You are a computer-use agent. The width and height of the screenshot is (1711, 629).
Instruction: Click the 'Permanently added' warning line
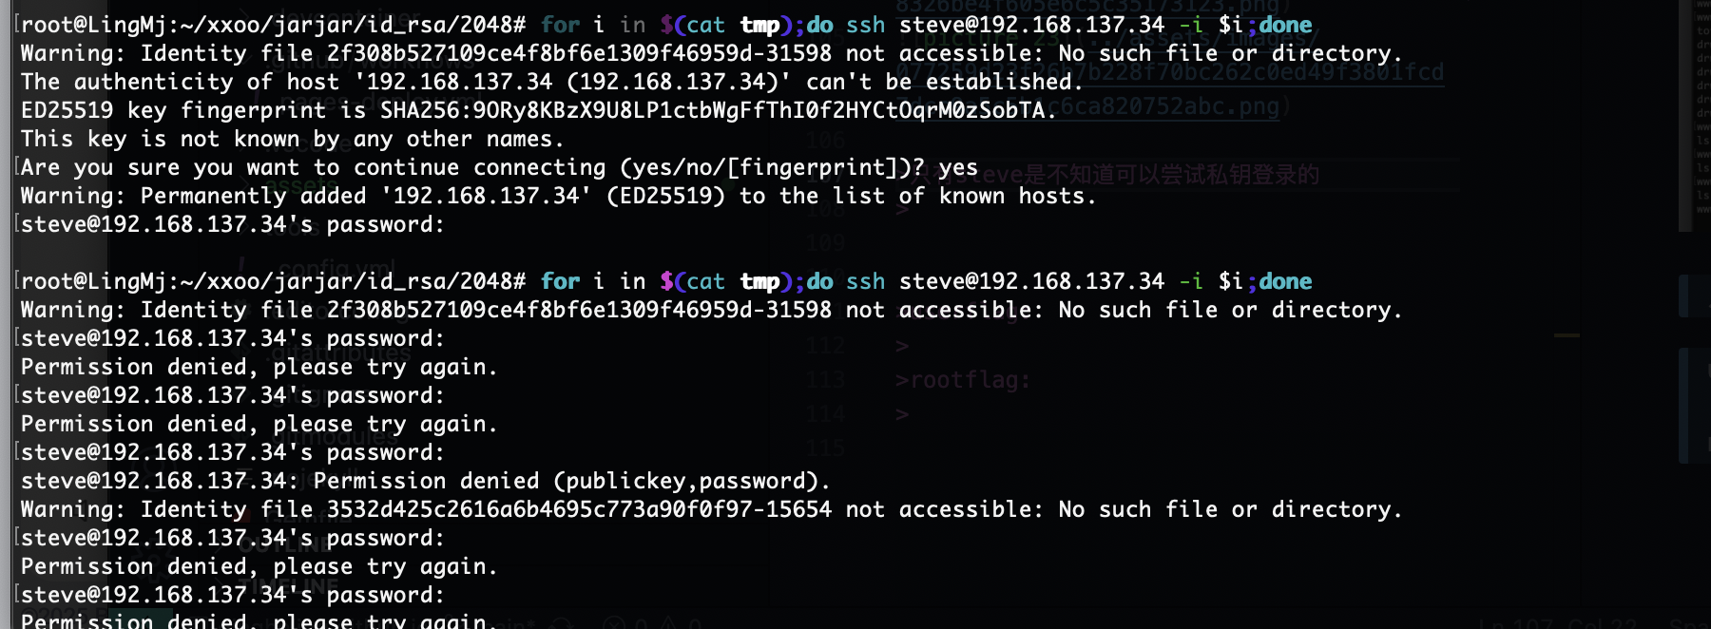[558, 197]
